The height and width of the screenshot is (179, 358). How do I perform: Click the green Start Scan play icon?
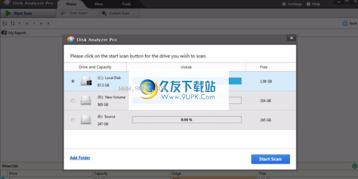[x=8, y=13]
